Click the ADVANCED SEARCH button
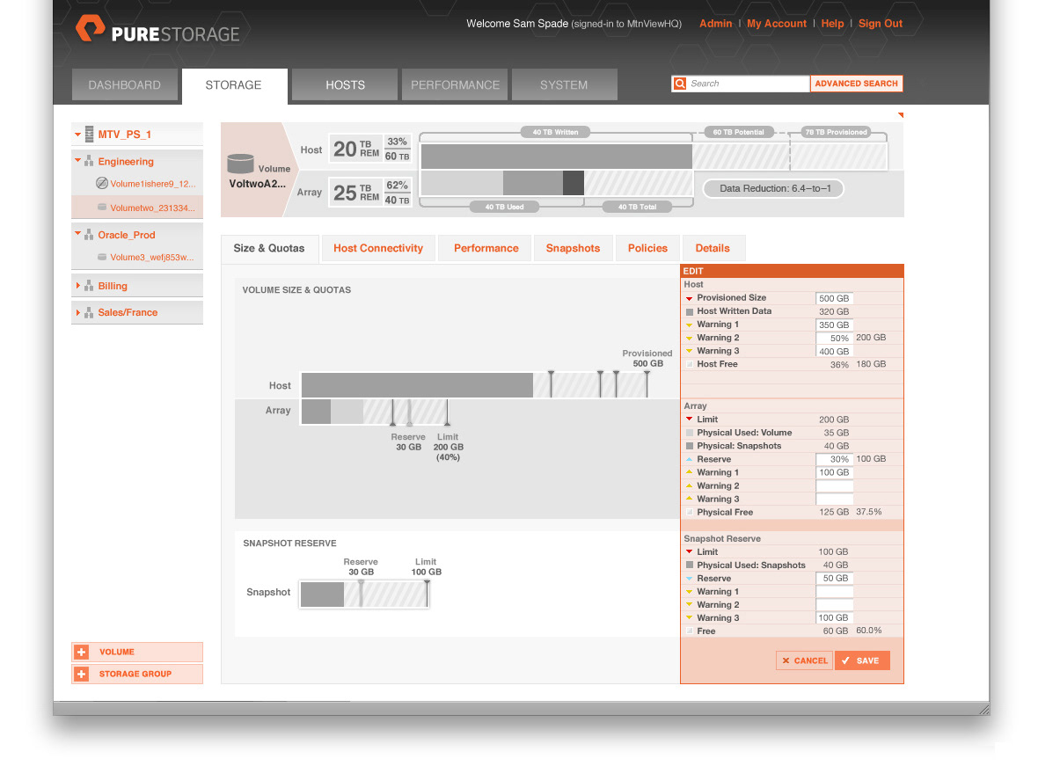Screen dimensions: 1038x766 (856, 84)
